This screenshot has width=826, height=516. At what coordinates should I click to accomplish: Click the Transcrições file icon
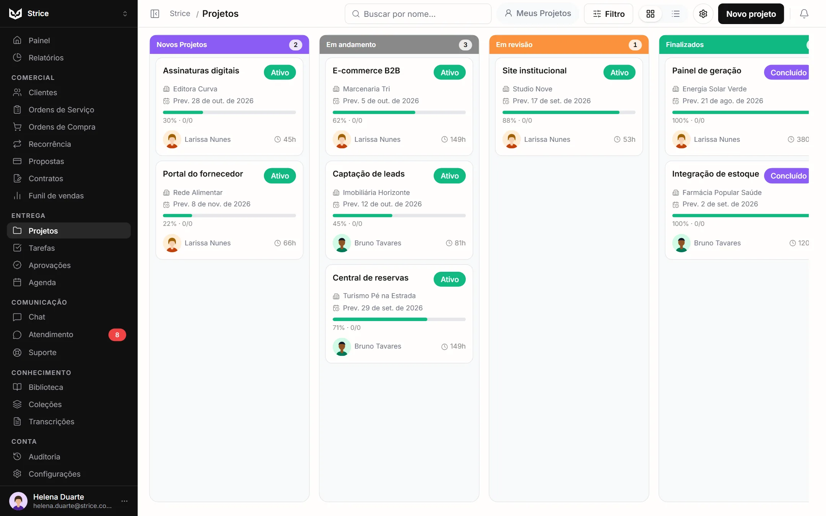coord(17,421)
